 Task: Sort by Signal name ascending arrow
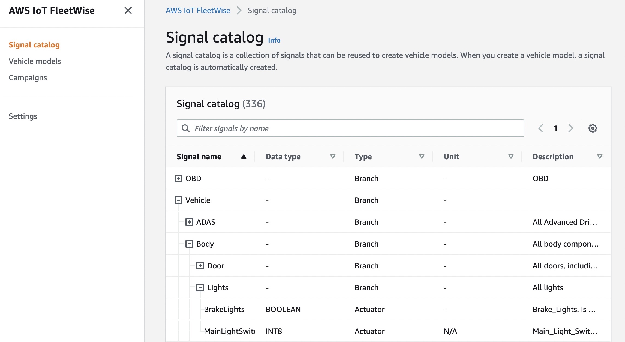[244, 157]
